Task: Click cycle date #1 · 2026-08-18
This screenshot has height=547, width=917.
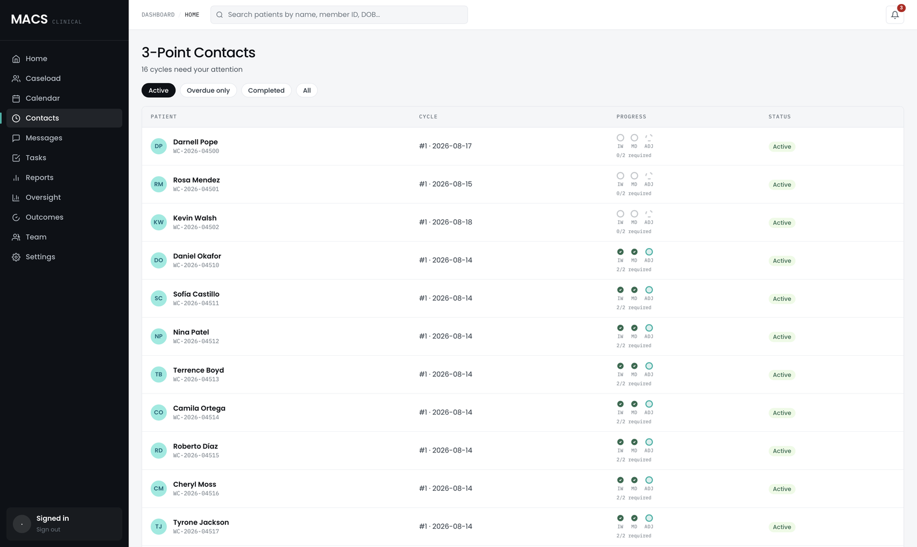Action: click(446, 222)
